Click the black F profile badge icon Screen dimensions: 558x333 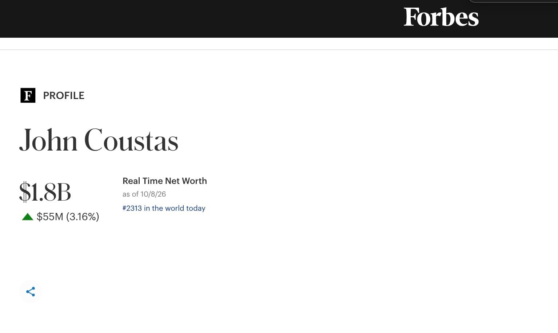[28, 95]
